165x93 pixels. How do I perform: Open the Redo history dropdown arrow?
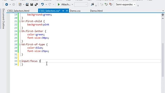(x=53, y=5)
